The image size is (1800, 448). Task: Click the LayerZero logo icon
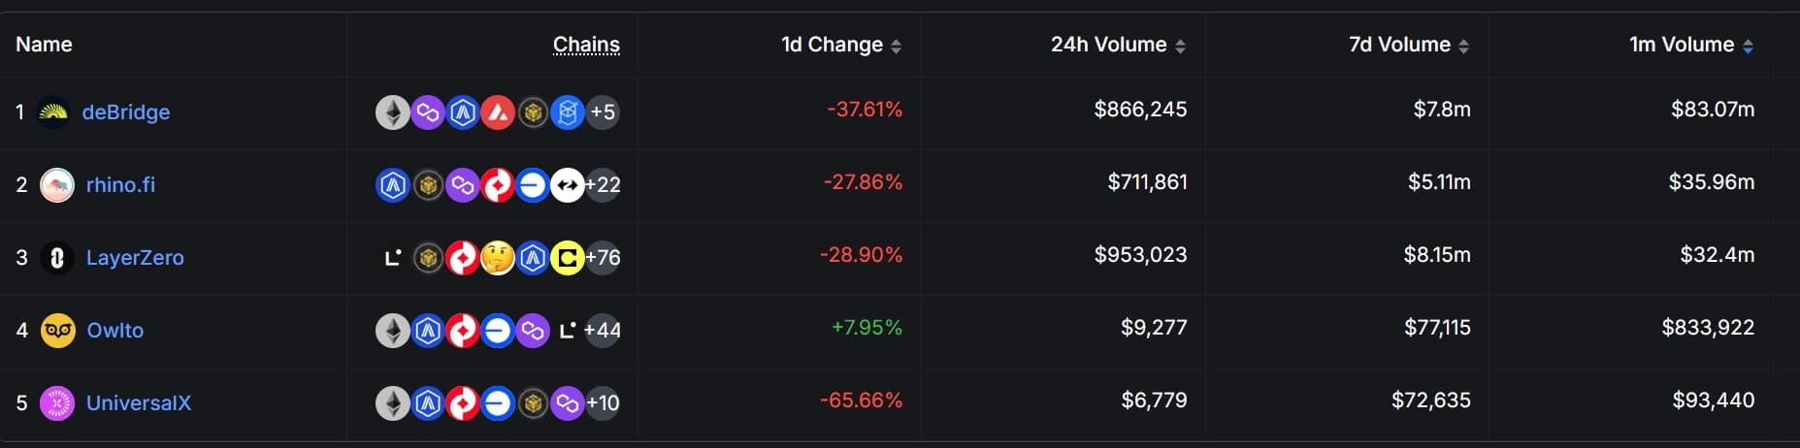[57, 258]
